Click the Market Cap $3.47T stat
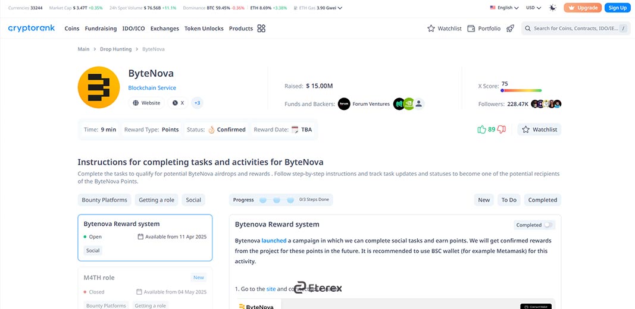This screenshot has width=635, height=309. (76, 8)
